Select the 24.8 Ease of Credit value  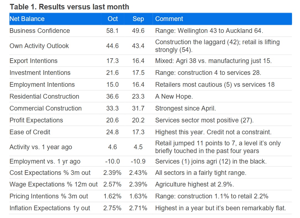tap(112, 132)
